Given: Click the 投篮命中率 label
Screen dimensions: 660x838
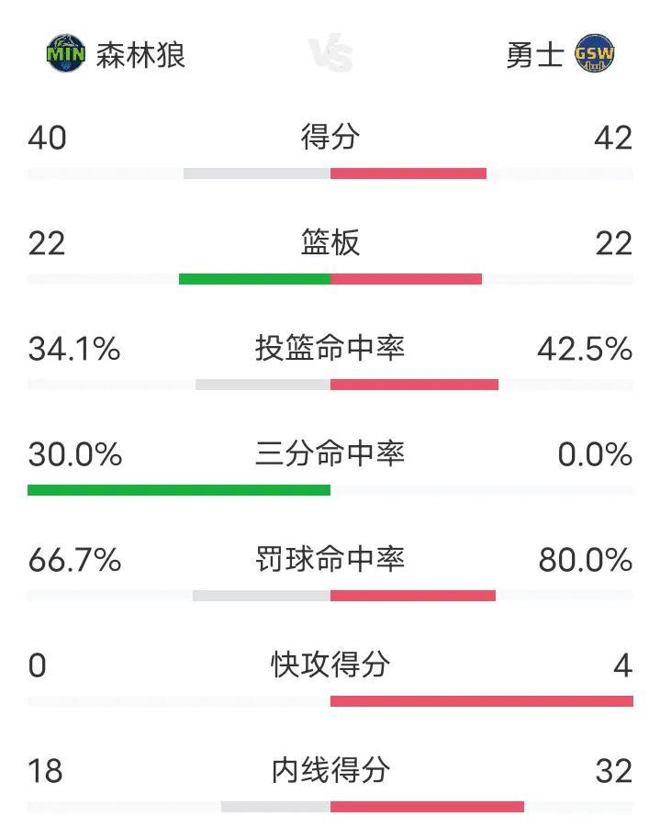Looking at the screenshot, I should pos(330,349).
